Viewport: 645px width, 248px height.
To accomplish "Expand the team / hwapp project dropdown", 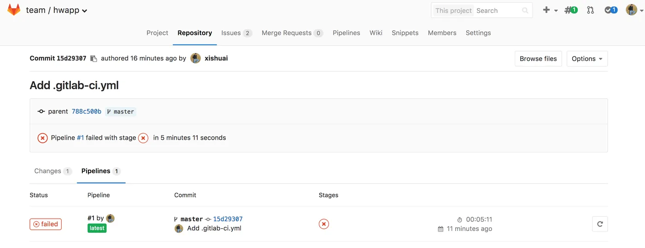I will point(84,11).
